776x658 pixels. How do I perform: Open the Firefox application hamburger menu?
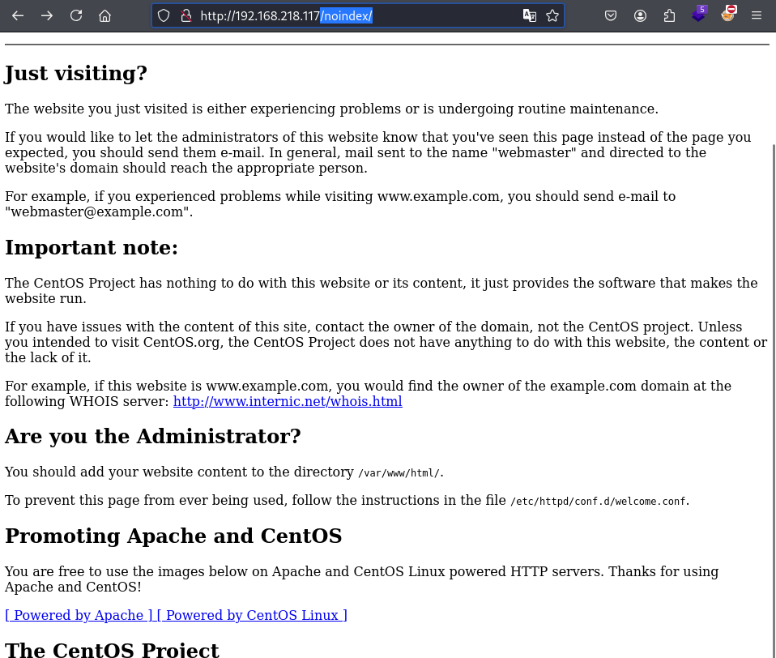[x=757, y=16]
